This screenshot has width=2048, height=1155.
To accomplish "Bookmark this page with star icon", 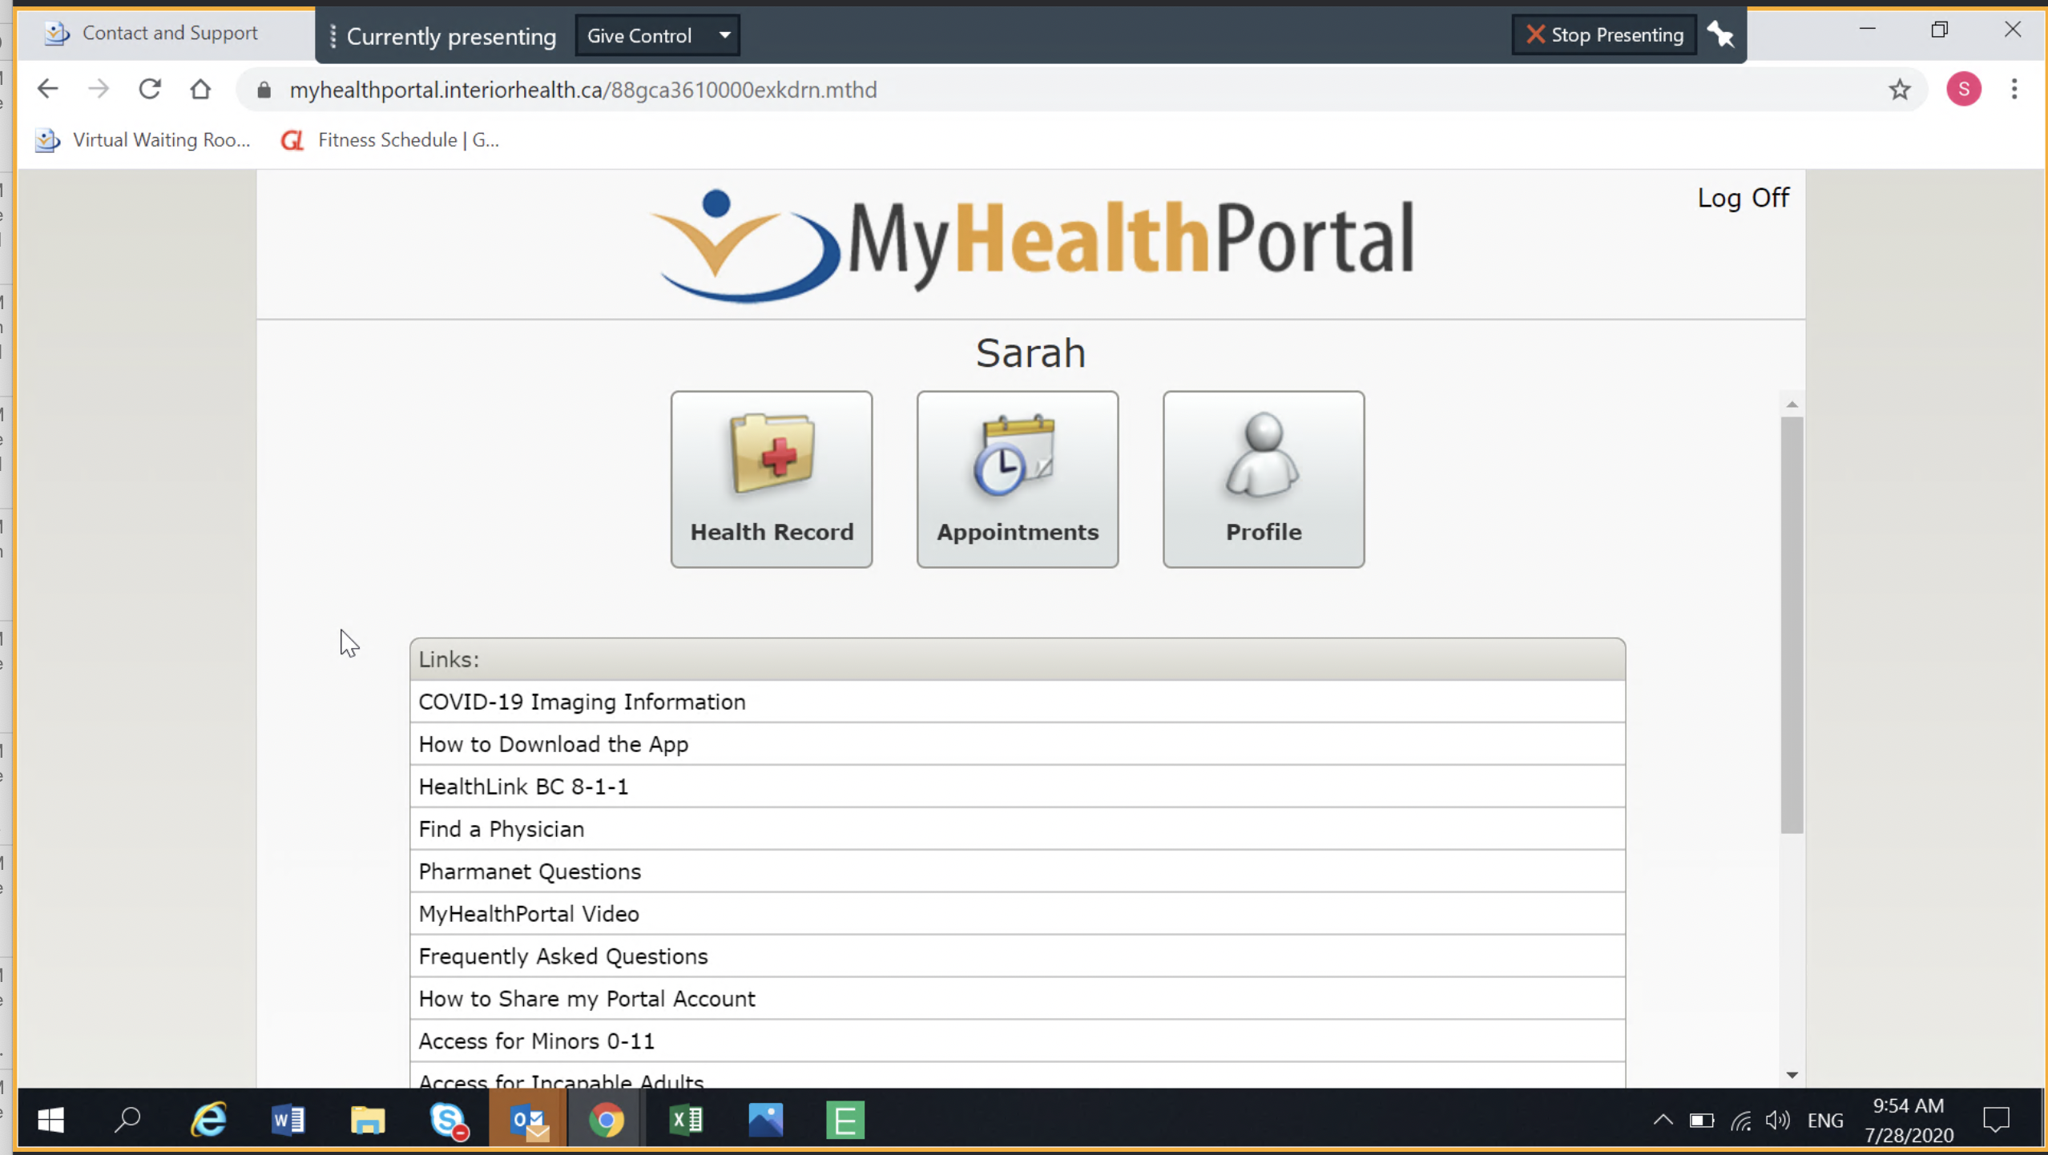I will click(x=1899, y=90).
